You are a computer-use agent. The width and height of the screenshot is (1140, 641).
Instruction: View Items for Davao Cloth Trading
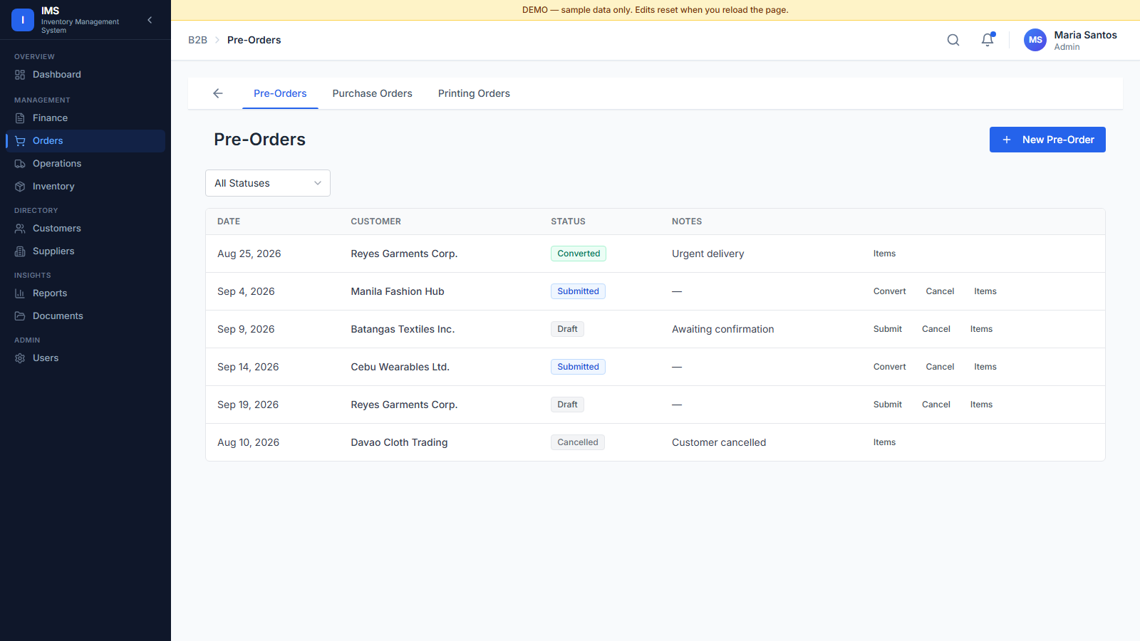click(884, 442)
